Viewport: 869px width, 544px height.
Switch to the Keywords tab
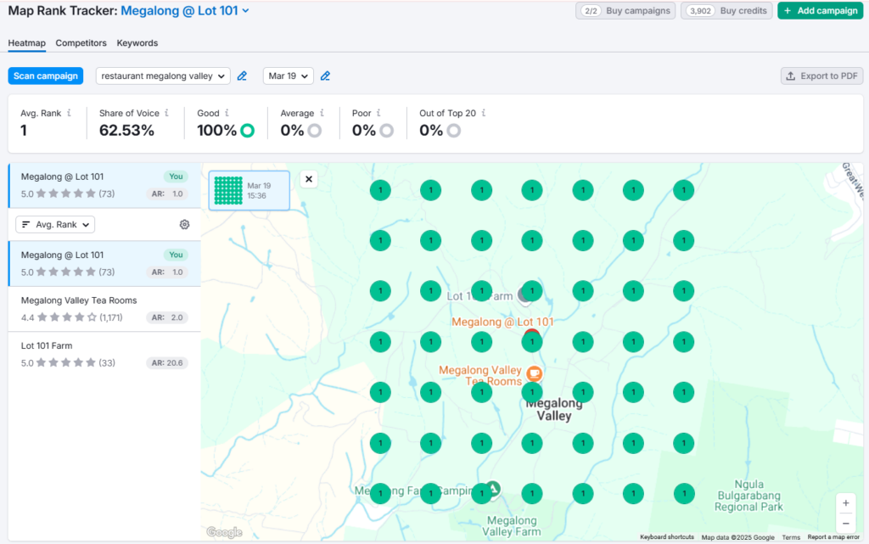[137, 42]
